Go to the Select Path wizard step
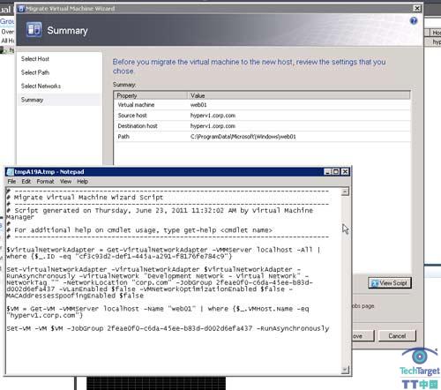 pyautogui.click(x=35, y=72)
